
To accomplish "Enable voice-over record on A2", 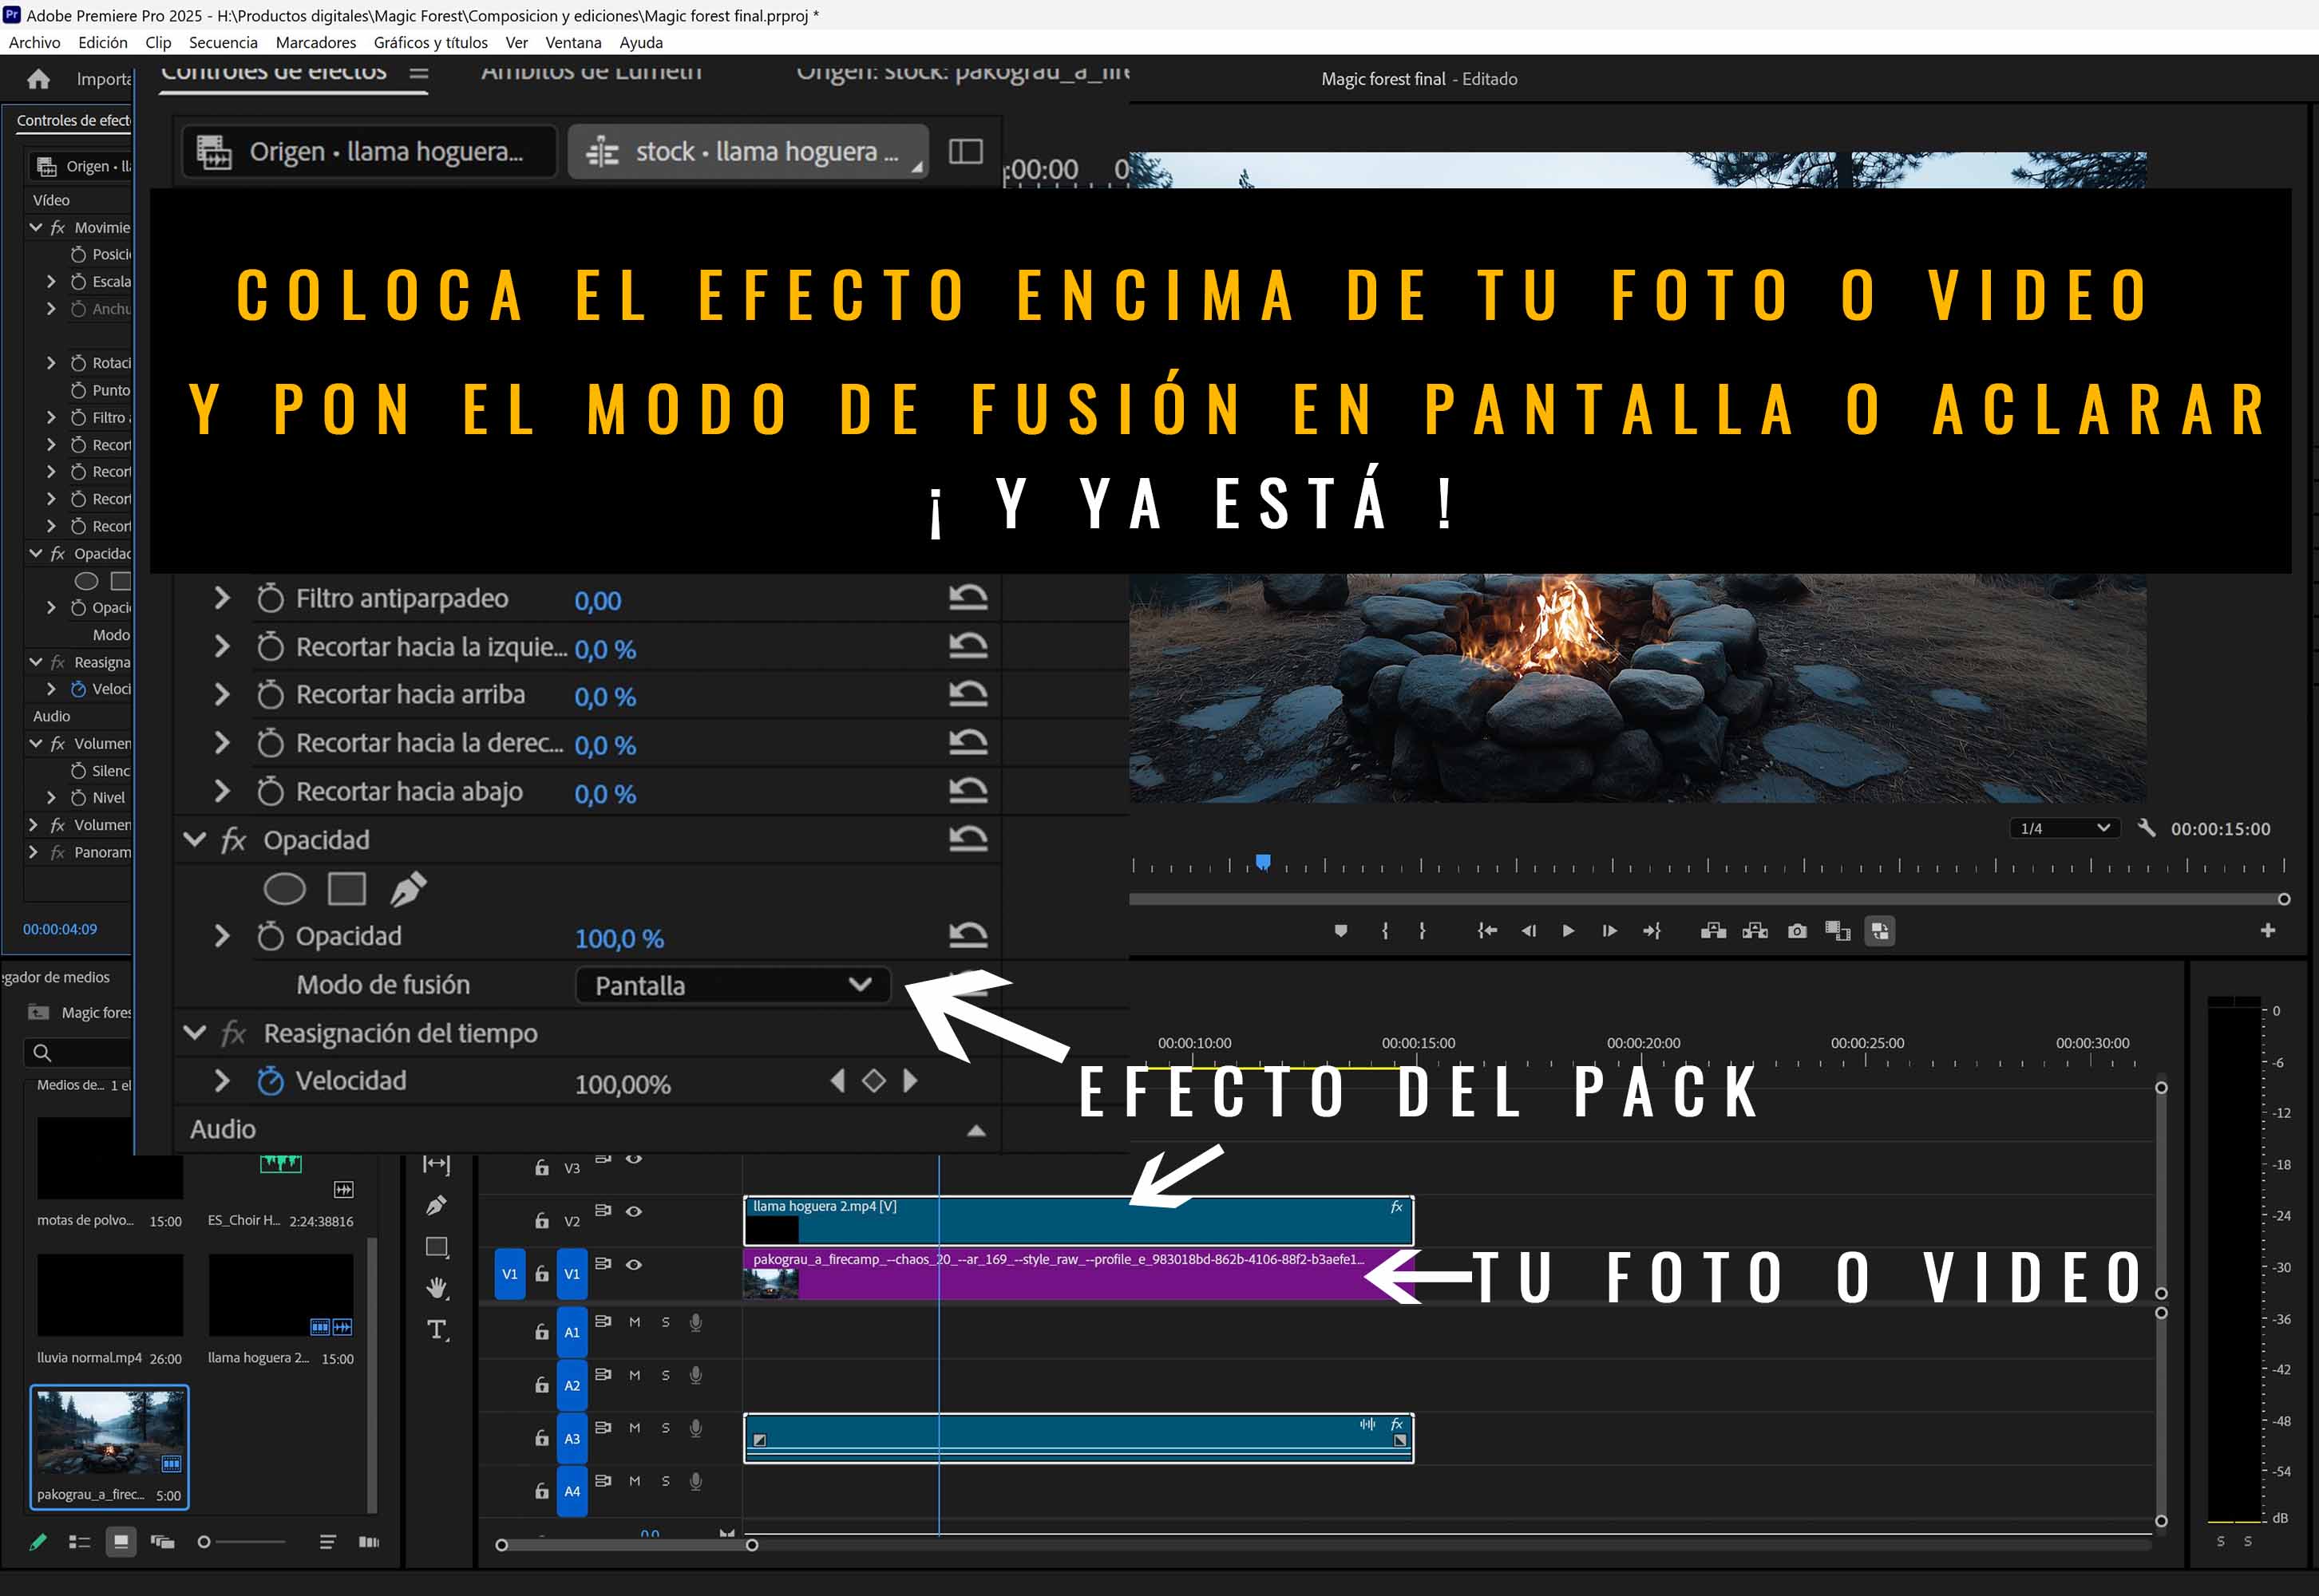I will coord(696,1375).
